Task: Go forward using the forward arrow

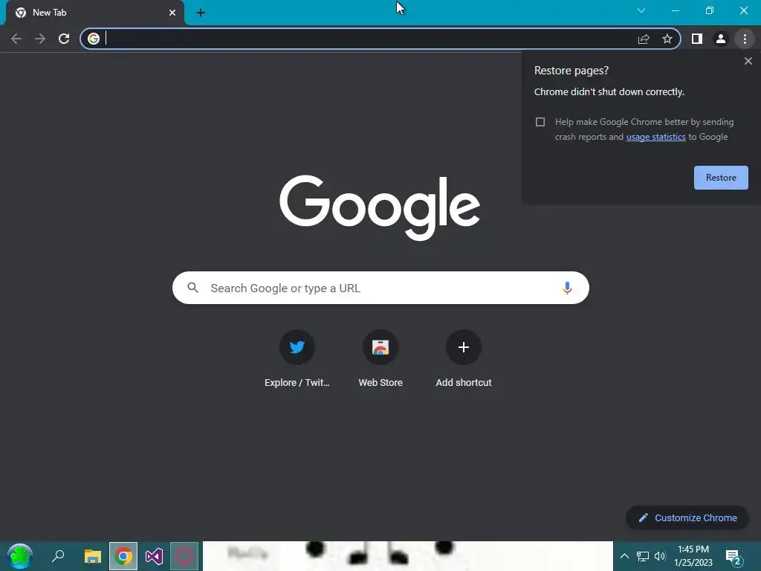Action: tap(40, 39)
